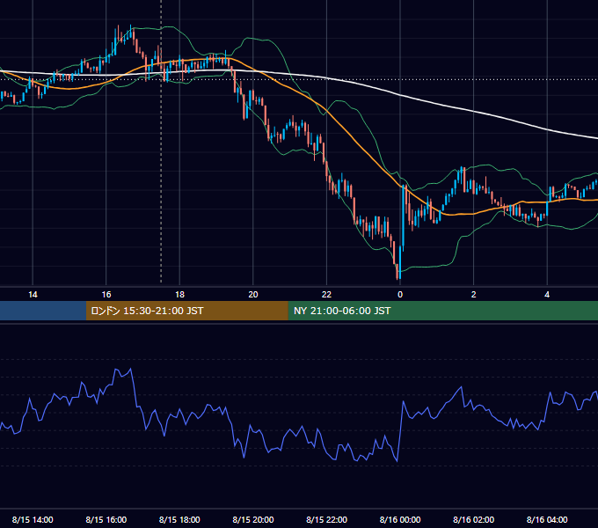Click the 0 hour label on chart axis
This screenshot has width=598, height=528.
(400, 295)
